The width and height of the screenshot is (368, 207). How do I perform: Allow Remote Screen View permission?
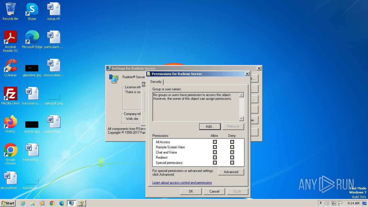click(215, 147)
